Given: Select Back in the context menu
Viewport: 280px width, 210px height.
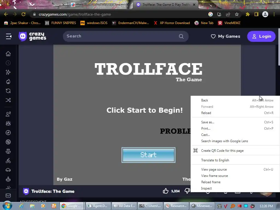Looking at the screenshot, I should [235, 100].
